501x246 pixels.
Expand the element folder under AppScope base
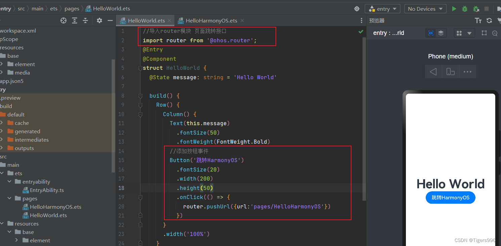pyautogui.click(x=2, y=64)
